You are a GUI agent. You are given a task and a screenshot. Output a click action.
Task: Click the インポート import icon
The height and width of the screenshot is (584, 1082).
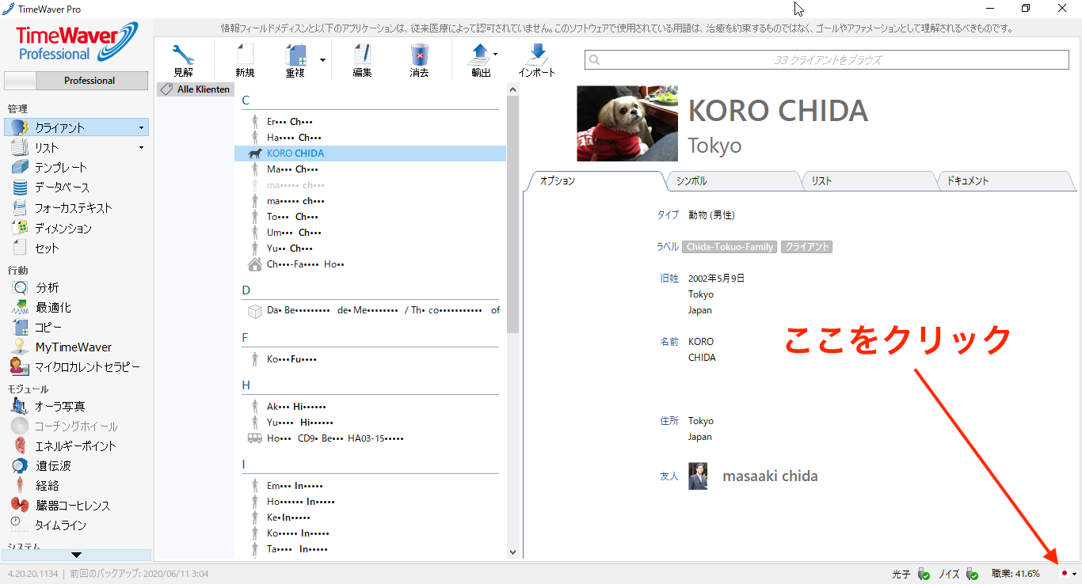coord(537,55)
